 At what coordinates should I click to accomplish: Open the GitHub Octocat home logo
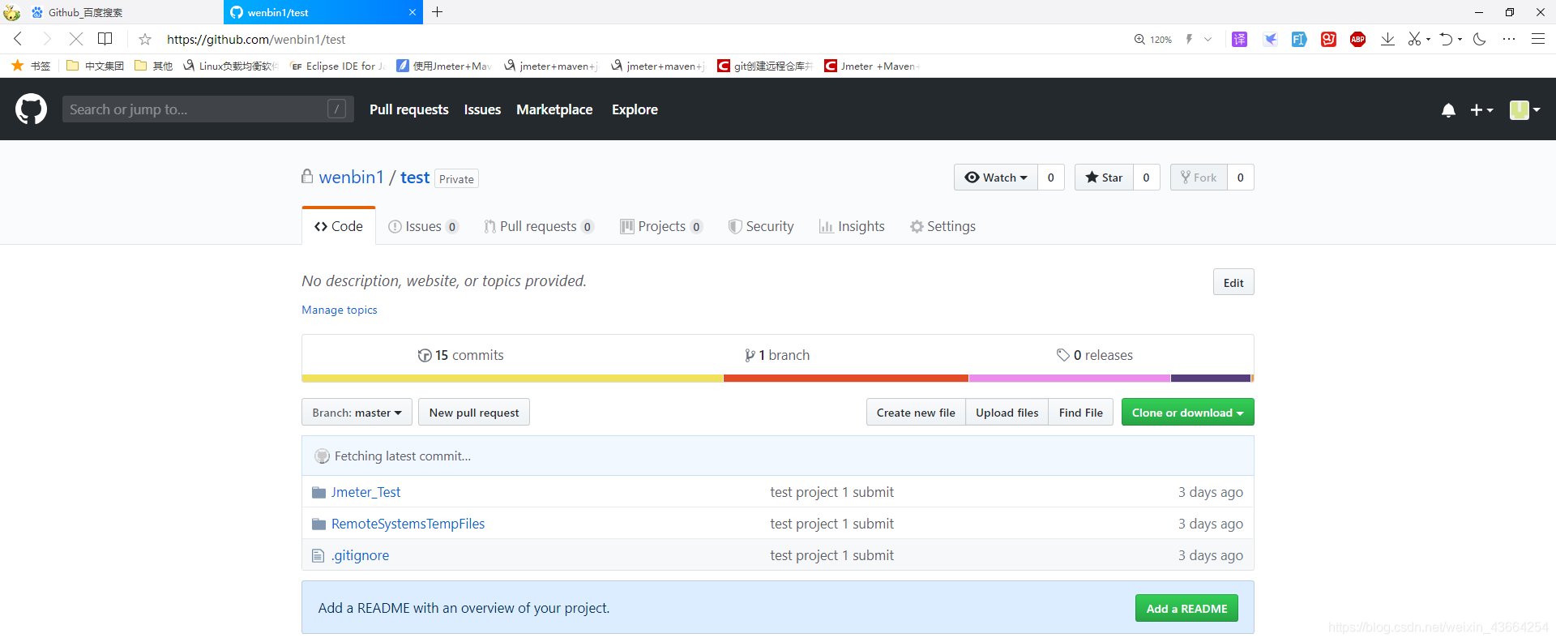[31, 109]
